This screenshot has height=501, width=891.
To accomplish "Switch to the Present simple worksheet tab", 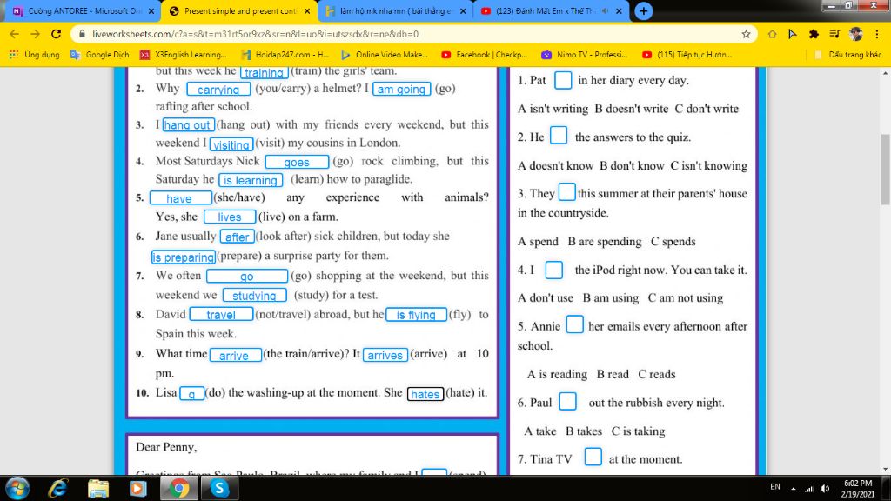I will tap(240, 10).
